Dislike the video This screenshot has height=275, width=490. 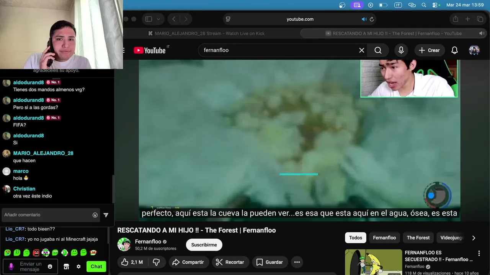(x=156, y=262)
